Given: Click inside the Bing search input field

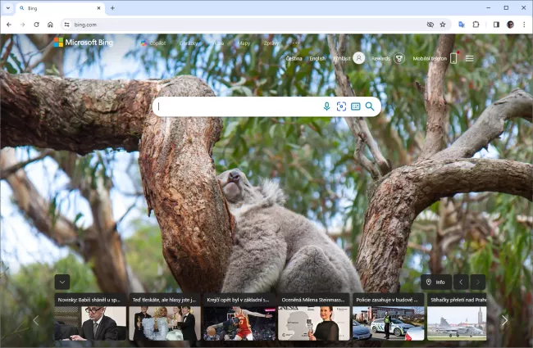Looking at the screenshot, I should pos(238,106).
